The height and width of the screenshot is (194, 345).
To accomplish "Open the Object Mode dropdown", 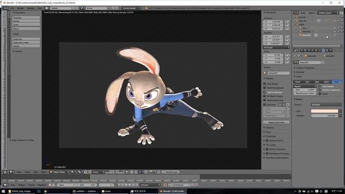I will point(59,172).
